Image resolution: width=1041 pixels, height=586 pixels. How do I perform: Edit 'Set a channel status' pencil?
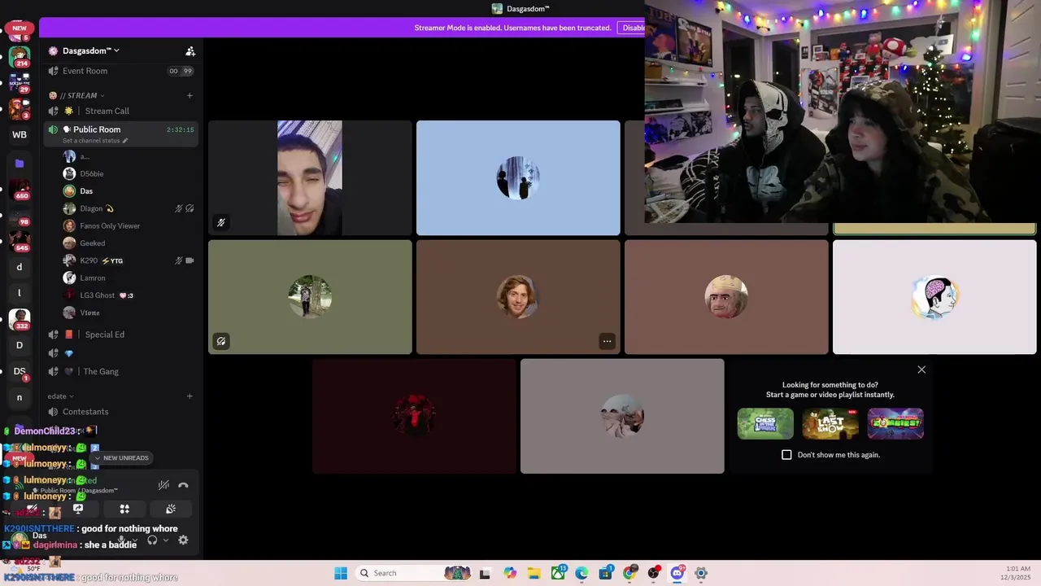pos(125,141)
